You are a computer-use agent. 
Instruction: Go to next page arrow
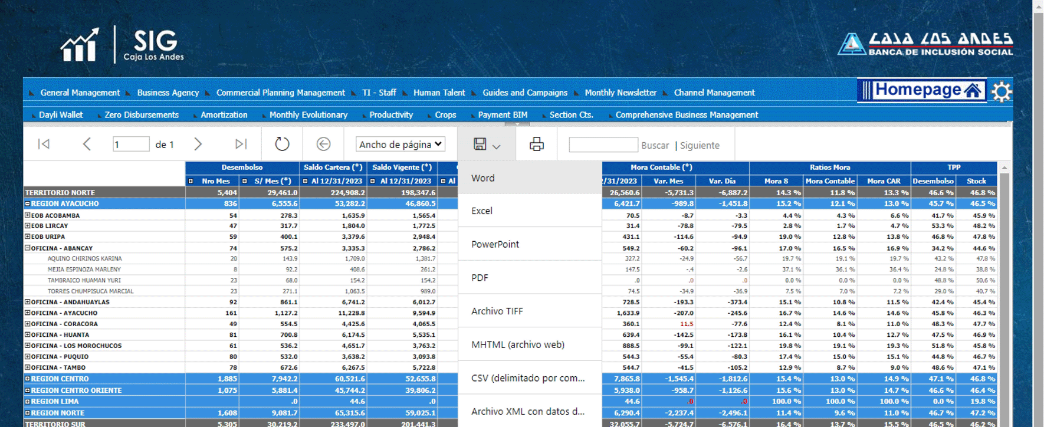tap(198, 144)
